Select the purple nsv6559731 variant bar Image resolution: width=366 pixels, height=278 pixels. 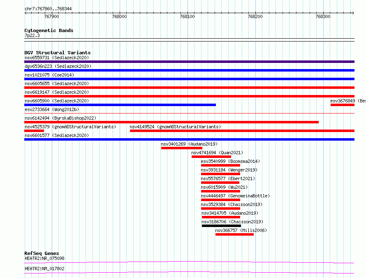(189, 62)
